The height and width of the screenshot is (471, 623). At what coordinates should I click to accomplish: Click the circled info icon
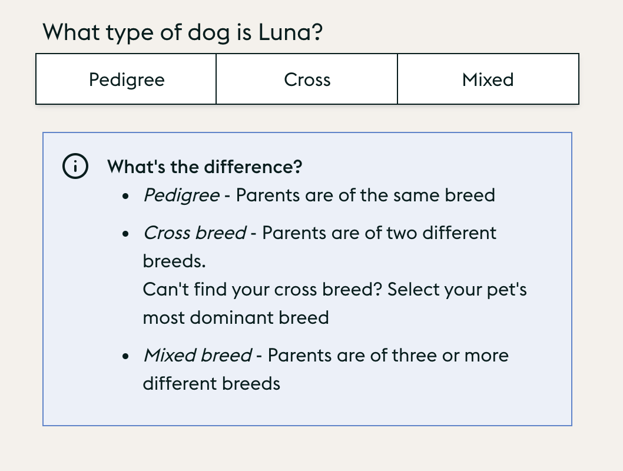click(x=75, y=167)
